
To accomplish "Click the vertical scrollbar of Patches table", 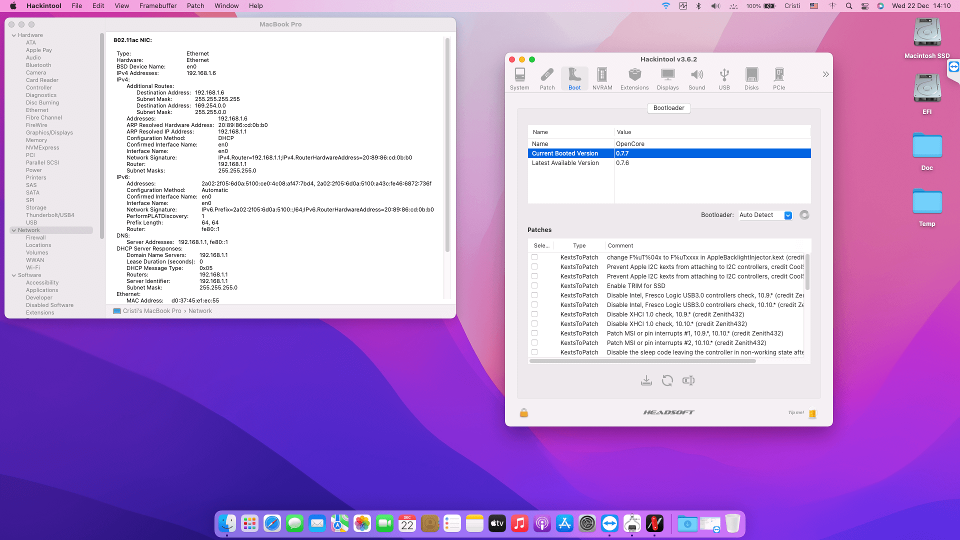I will point(807,272).
